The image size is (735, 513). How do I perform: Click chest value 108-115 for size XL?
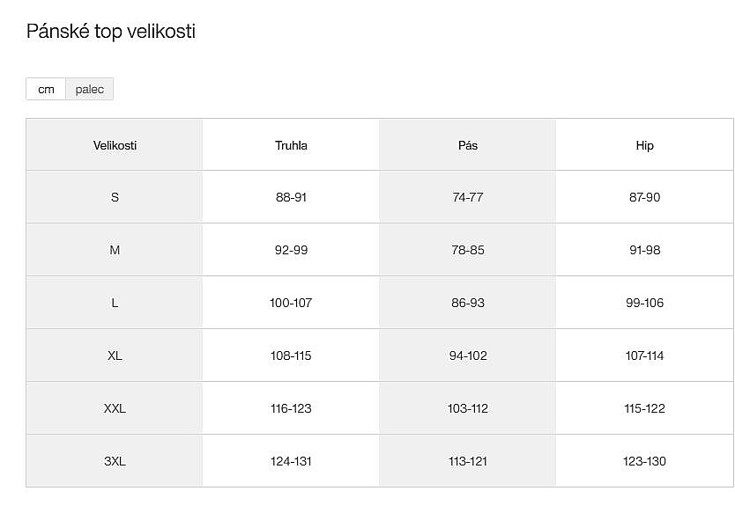click(291, 355)
